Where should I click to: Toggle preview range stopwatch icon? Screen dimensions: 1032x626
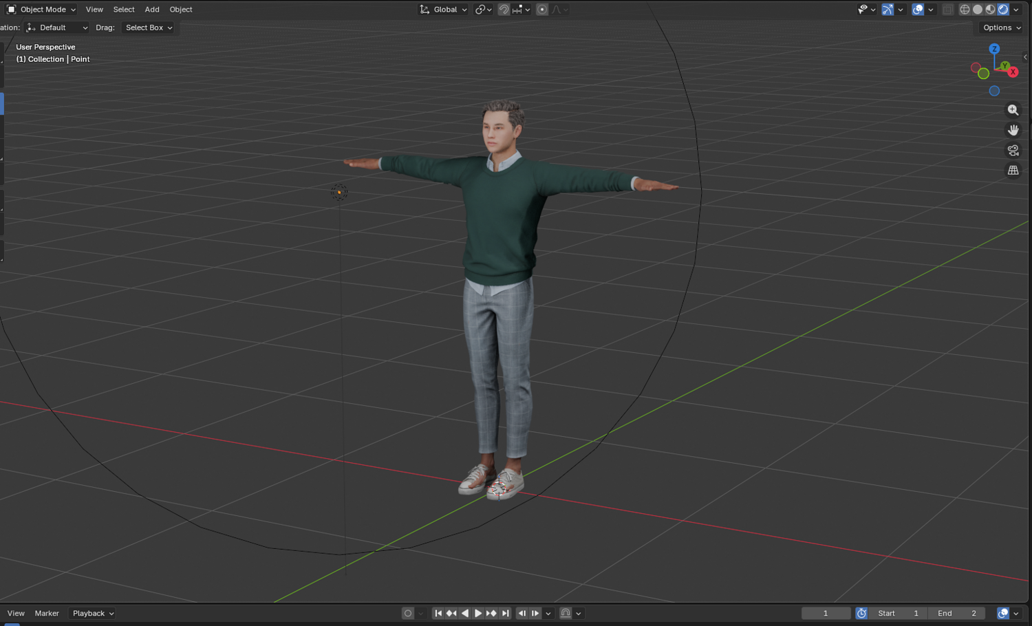point(861,613)
